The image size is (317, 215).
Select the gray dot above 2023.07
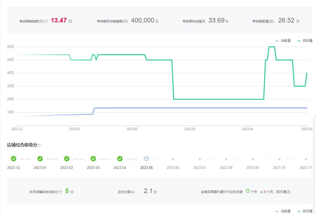tap(200, 159)
